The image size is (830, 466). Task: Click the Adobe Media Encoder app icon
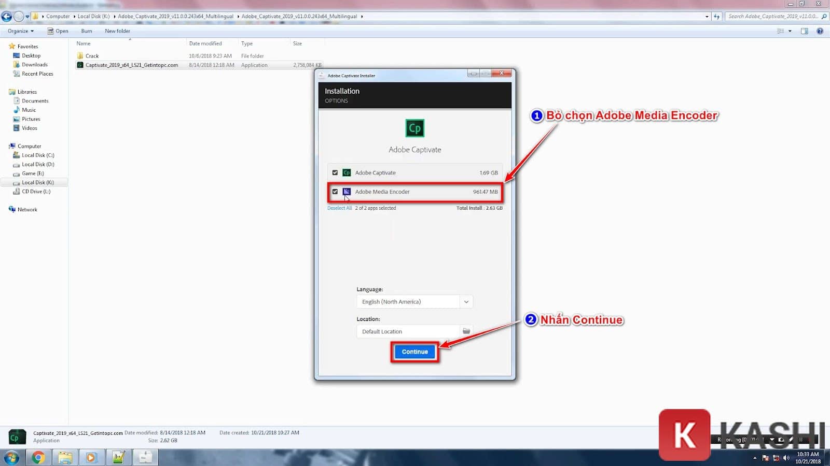pyautogui.click(x=347, y=192)
